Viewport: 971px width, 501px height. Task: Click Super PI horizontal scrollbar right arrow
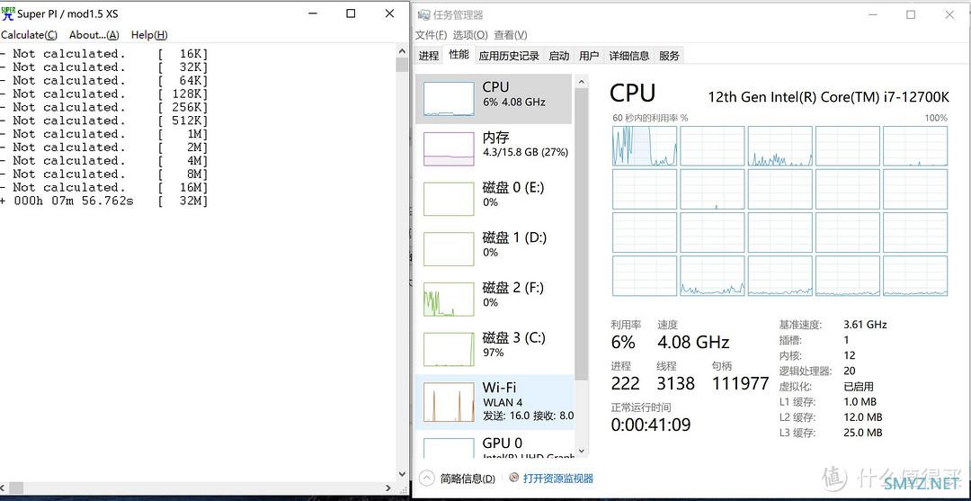click(x=389, y=488)
